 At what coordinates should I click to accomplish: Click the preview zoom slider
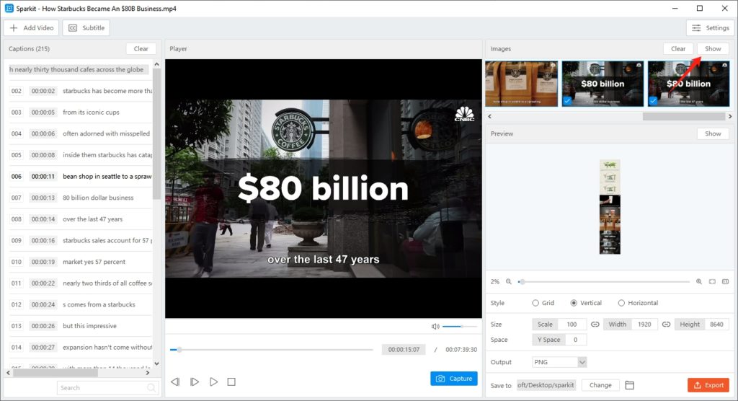(604, 281)
